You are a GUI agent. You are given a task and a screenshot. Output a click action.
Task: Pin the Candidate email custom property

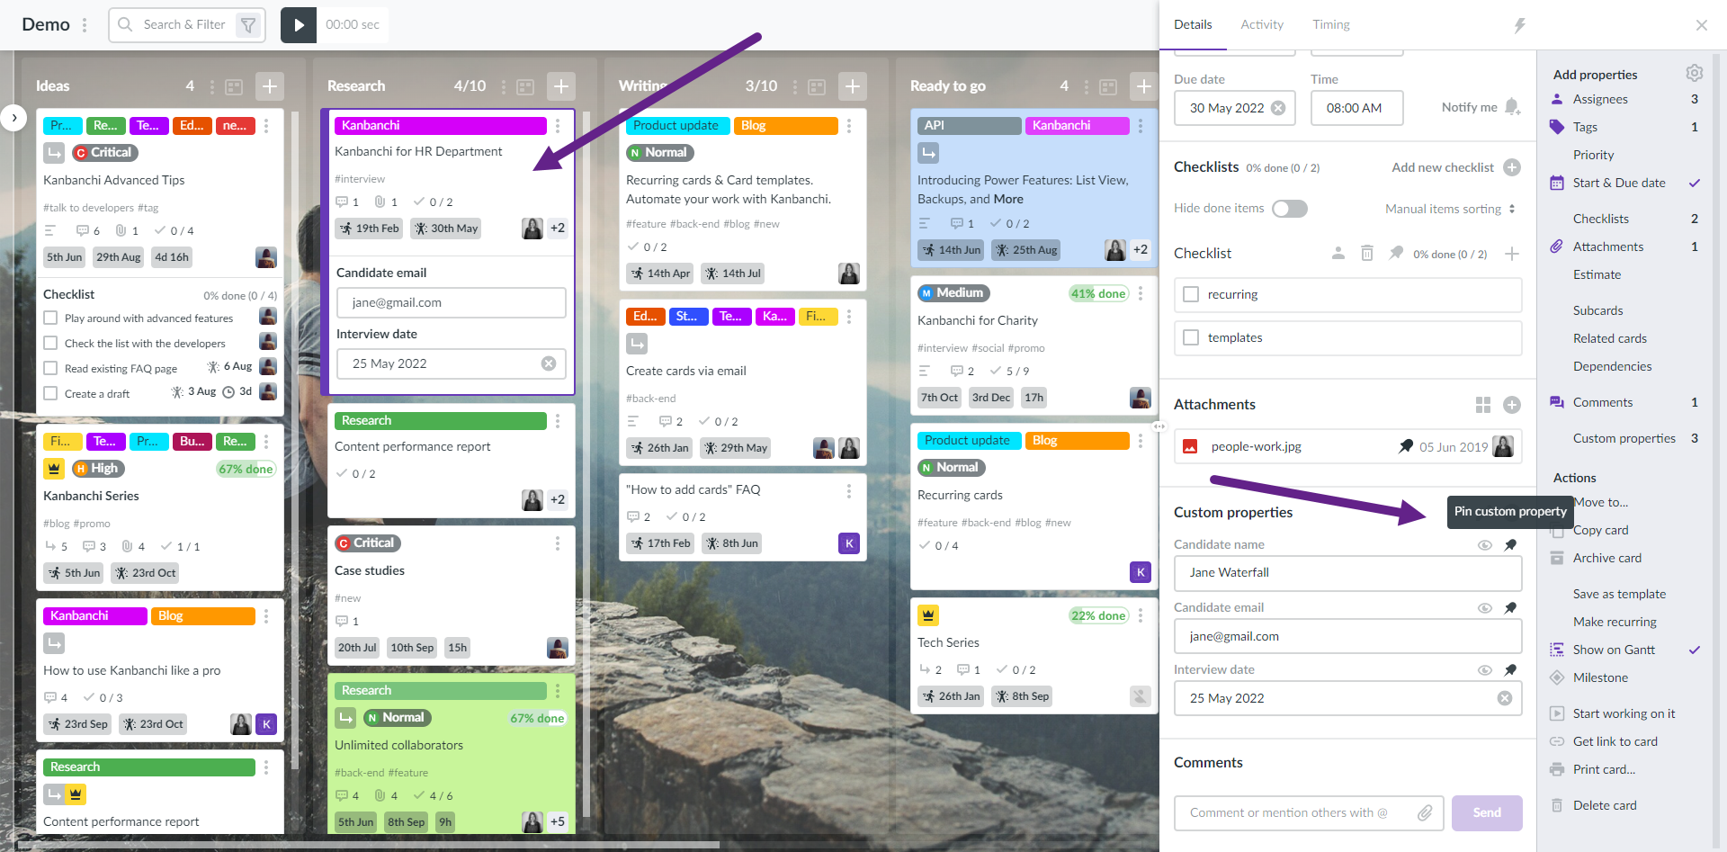(1511, 608)
